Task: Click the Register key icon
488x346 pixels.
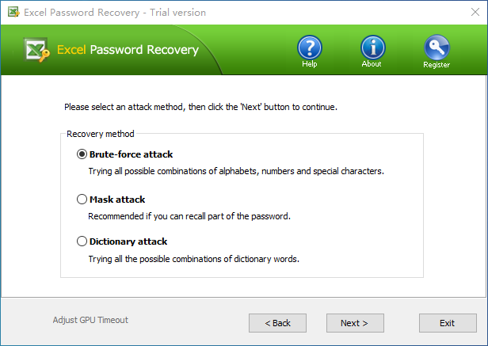Action: tap(437, 48)
